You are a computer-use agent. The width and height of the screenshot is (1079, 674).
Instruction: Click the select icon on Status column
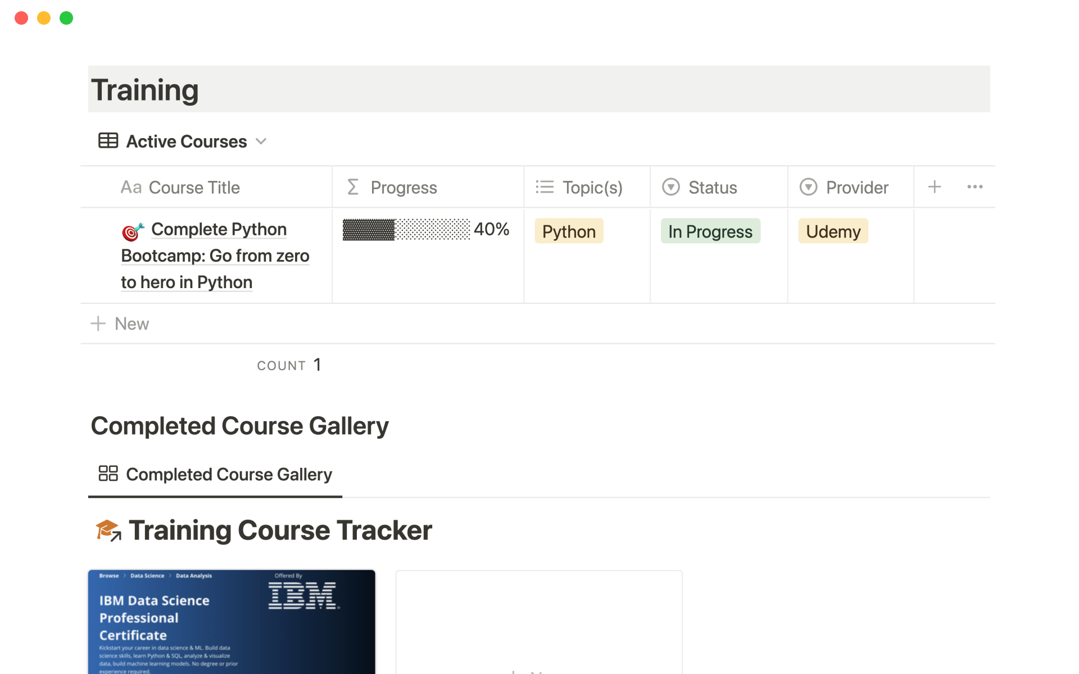coord(670,187)
